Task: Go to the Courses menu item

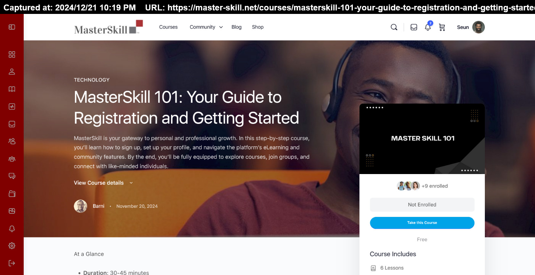Action: click(168, 27)
